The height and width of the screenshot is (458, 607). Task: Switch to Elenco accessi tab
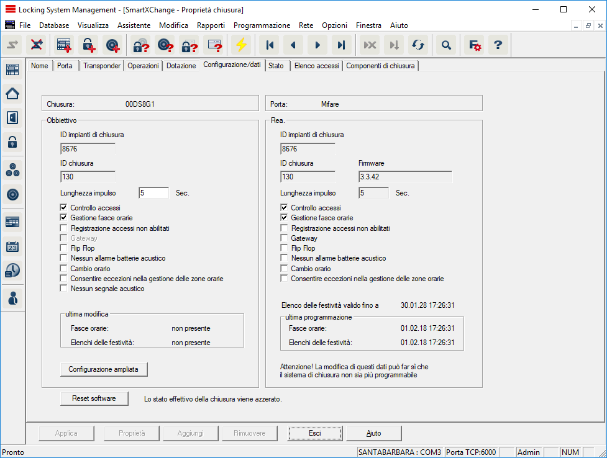pyautogui.click(x=316, y=66)
